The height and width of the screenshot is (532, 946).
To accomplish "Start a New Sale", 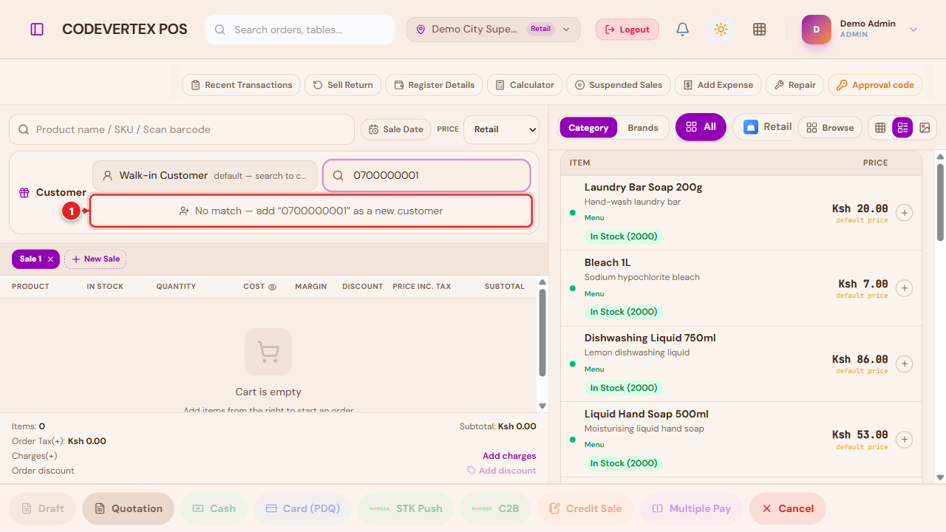I will click(95, 259).
